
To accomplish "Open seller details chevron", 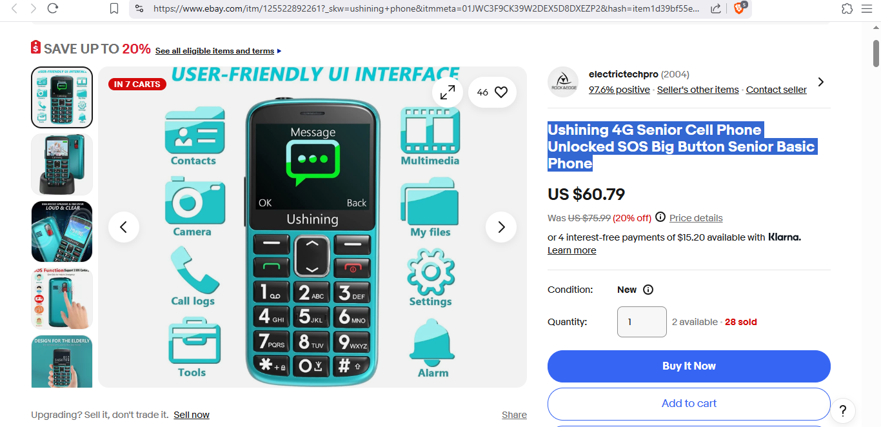I will click(821, 82).
